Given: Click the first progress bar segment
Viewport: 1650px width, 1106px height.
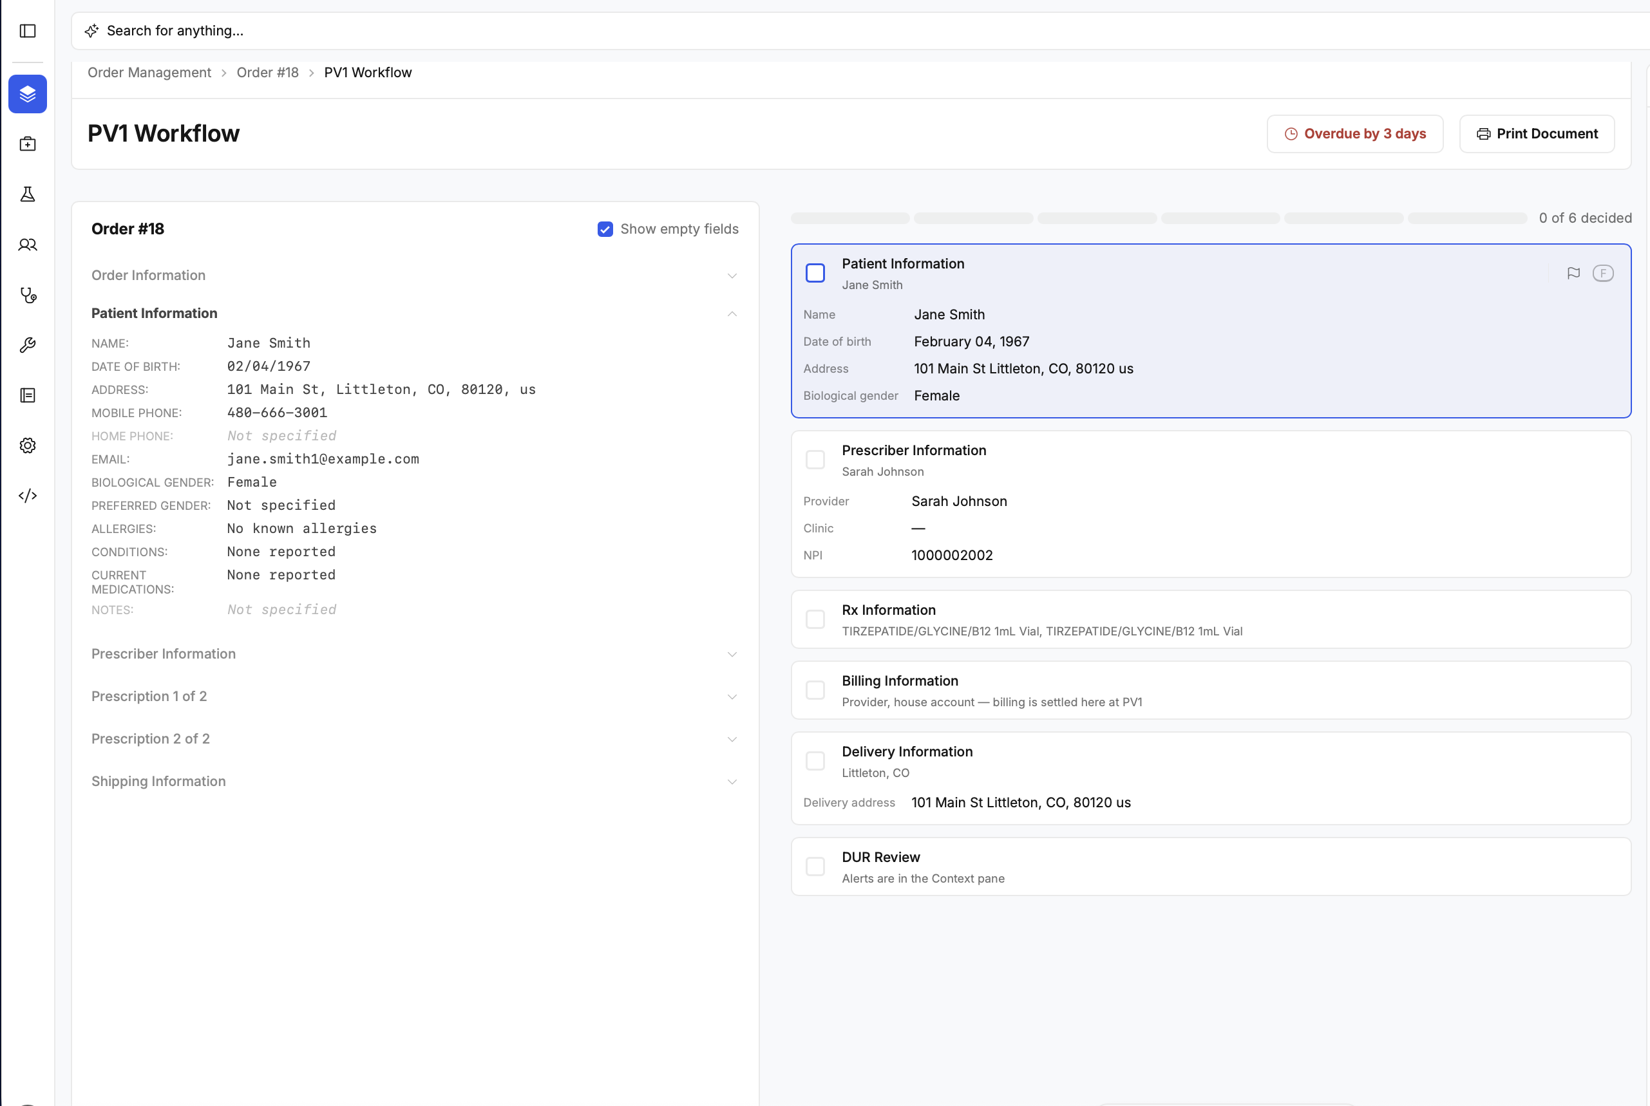Looking at the screenshot, I should 850,219.
